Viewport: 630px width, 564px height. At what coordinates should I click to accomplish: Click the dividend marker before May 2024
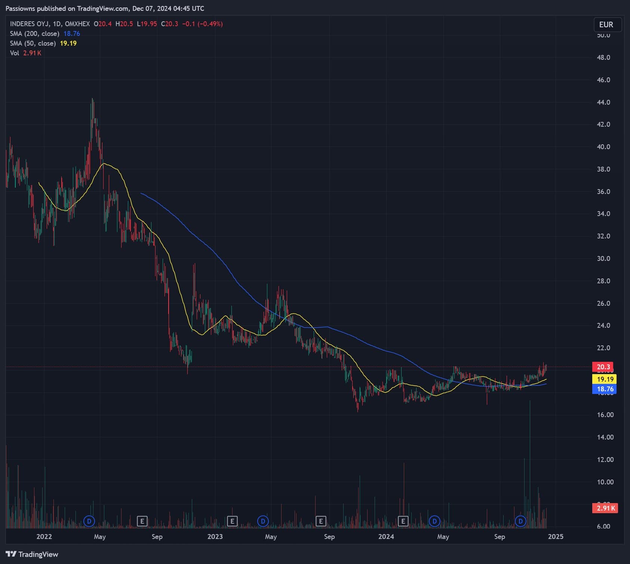(x=434, y=521)
